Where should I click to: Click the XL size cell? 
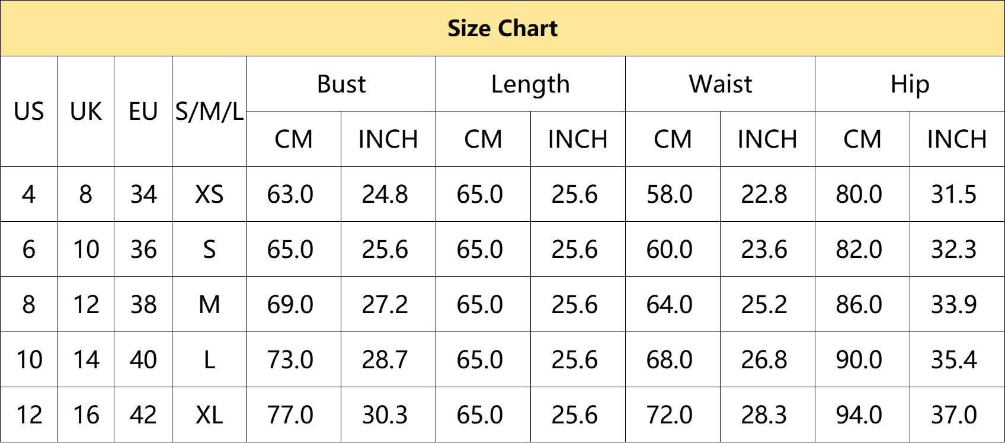(209, 415)
